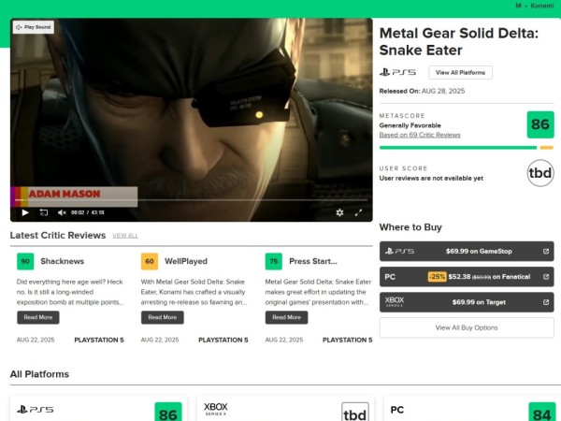The width and height of the screenshot is (561, 421).
Task: Unmute video using the speaker icon
Action: pyautogui.click(x=62, y=212)
